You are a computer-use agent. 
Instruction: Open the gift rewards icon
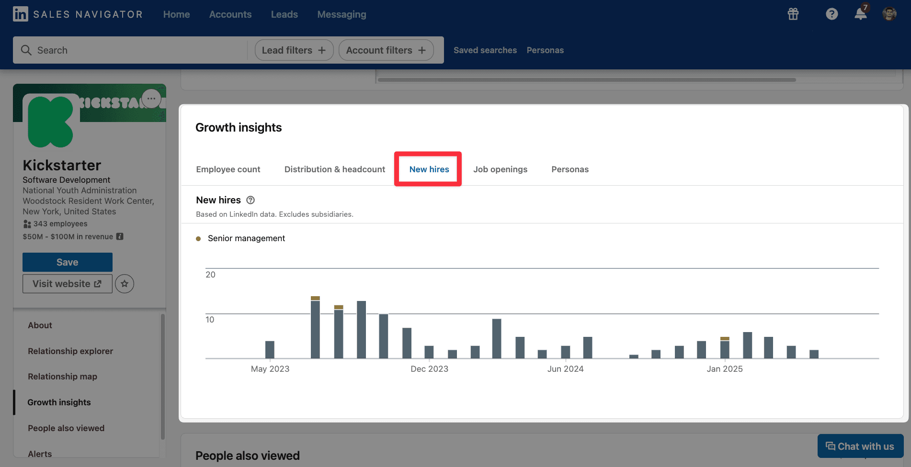point(793,14)
